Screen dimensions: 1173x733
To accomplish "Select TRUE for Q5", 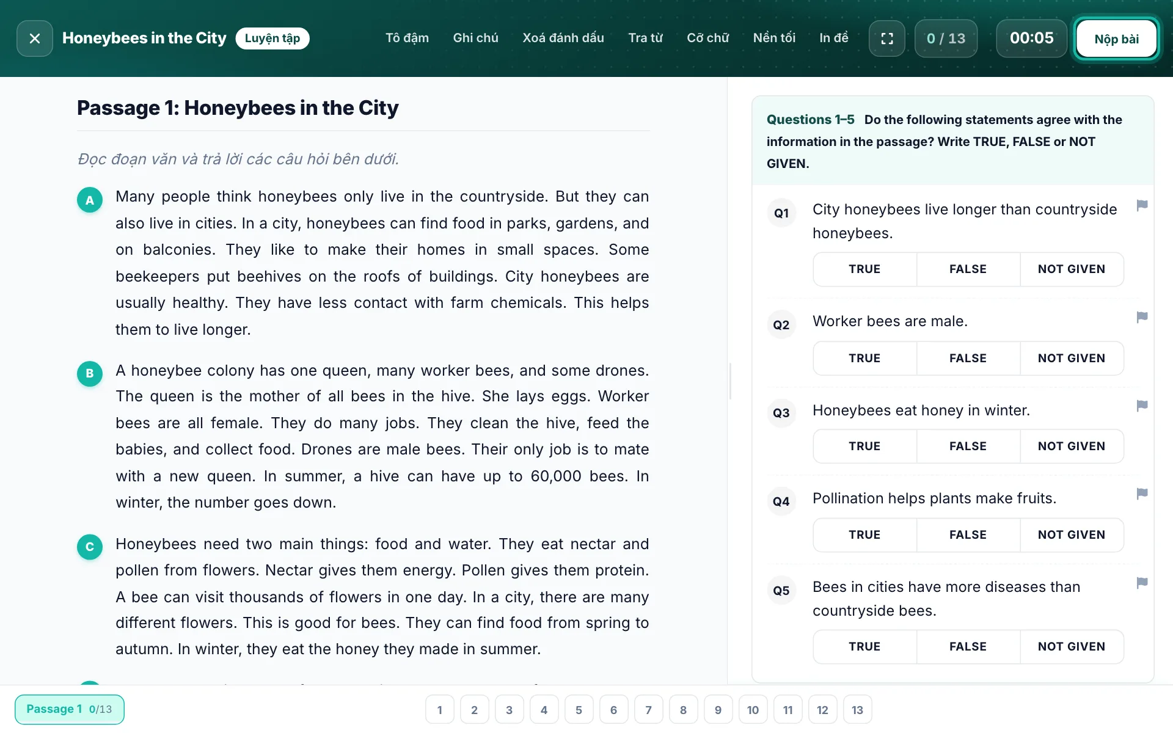I will tap(864, 647).
